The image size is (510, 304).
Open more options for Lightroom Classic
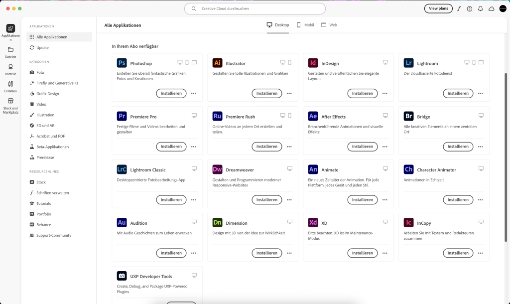(194, 200)
